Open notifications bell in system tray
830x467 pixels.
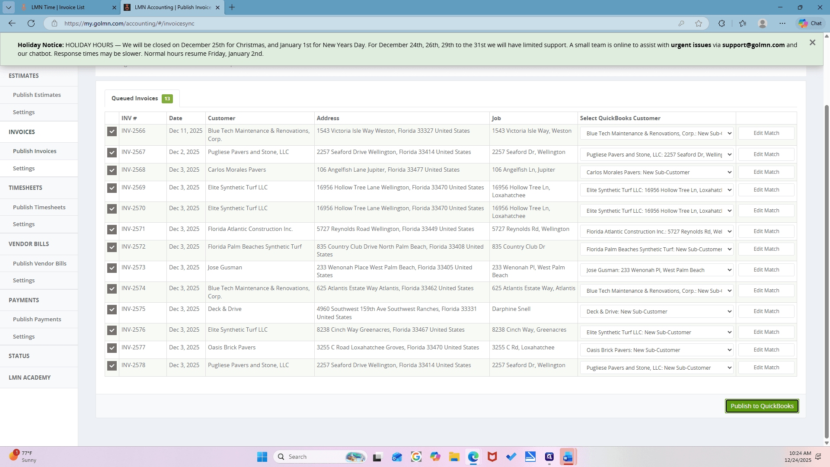[818, 457]
